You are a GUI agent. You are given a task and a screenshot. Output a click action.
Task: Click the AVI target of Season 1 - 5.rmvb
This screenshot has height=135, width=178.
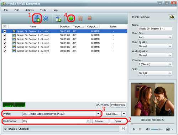tap(74, 47)
